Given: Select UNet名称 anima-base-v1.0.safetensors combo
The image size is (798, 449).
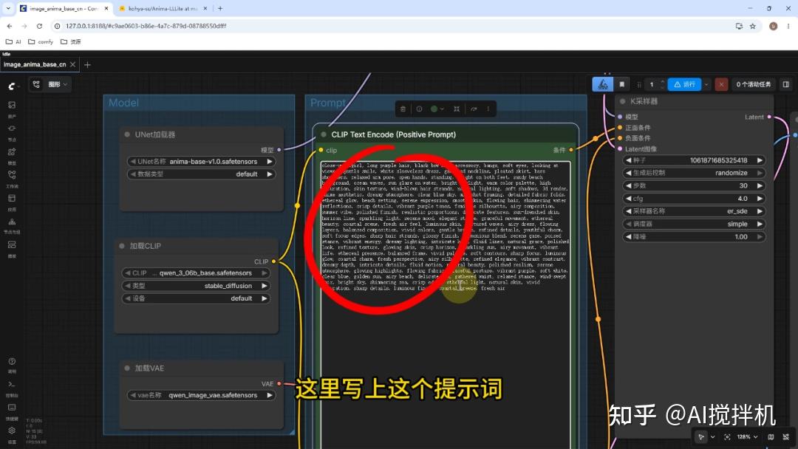Looking at the screenshot, I should point(201,162).
